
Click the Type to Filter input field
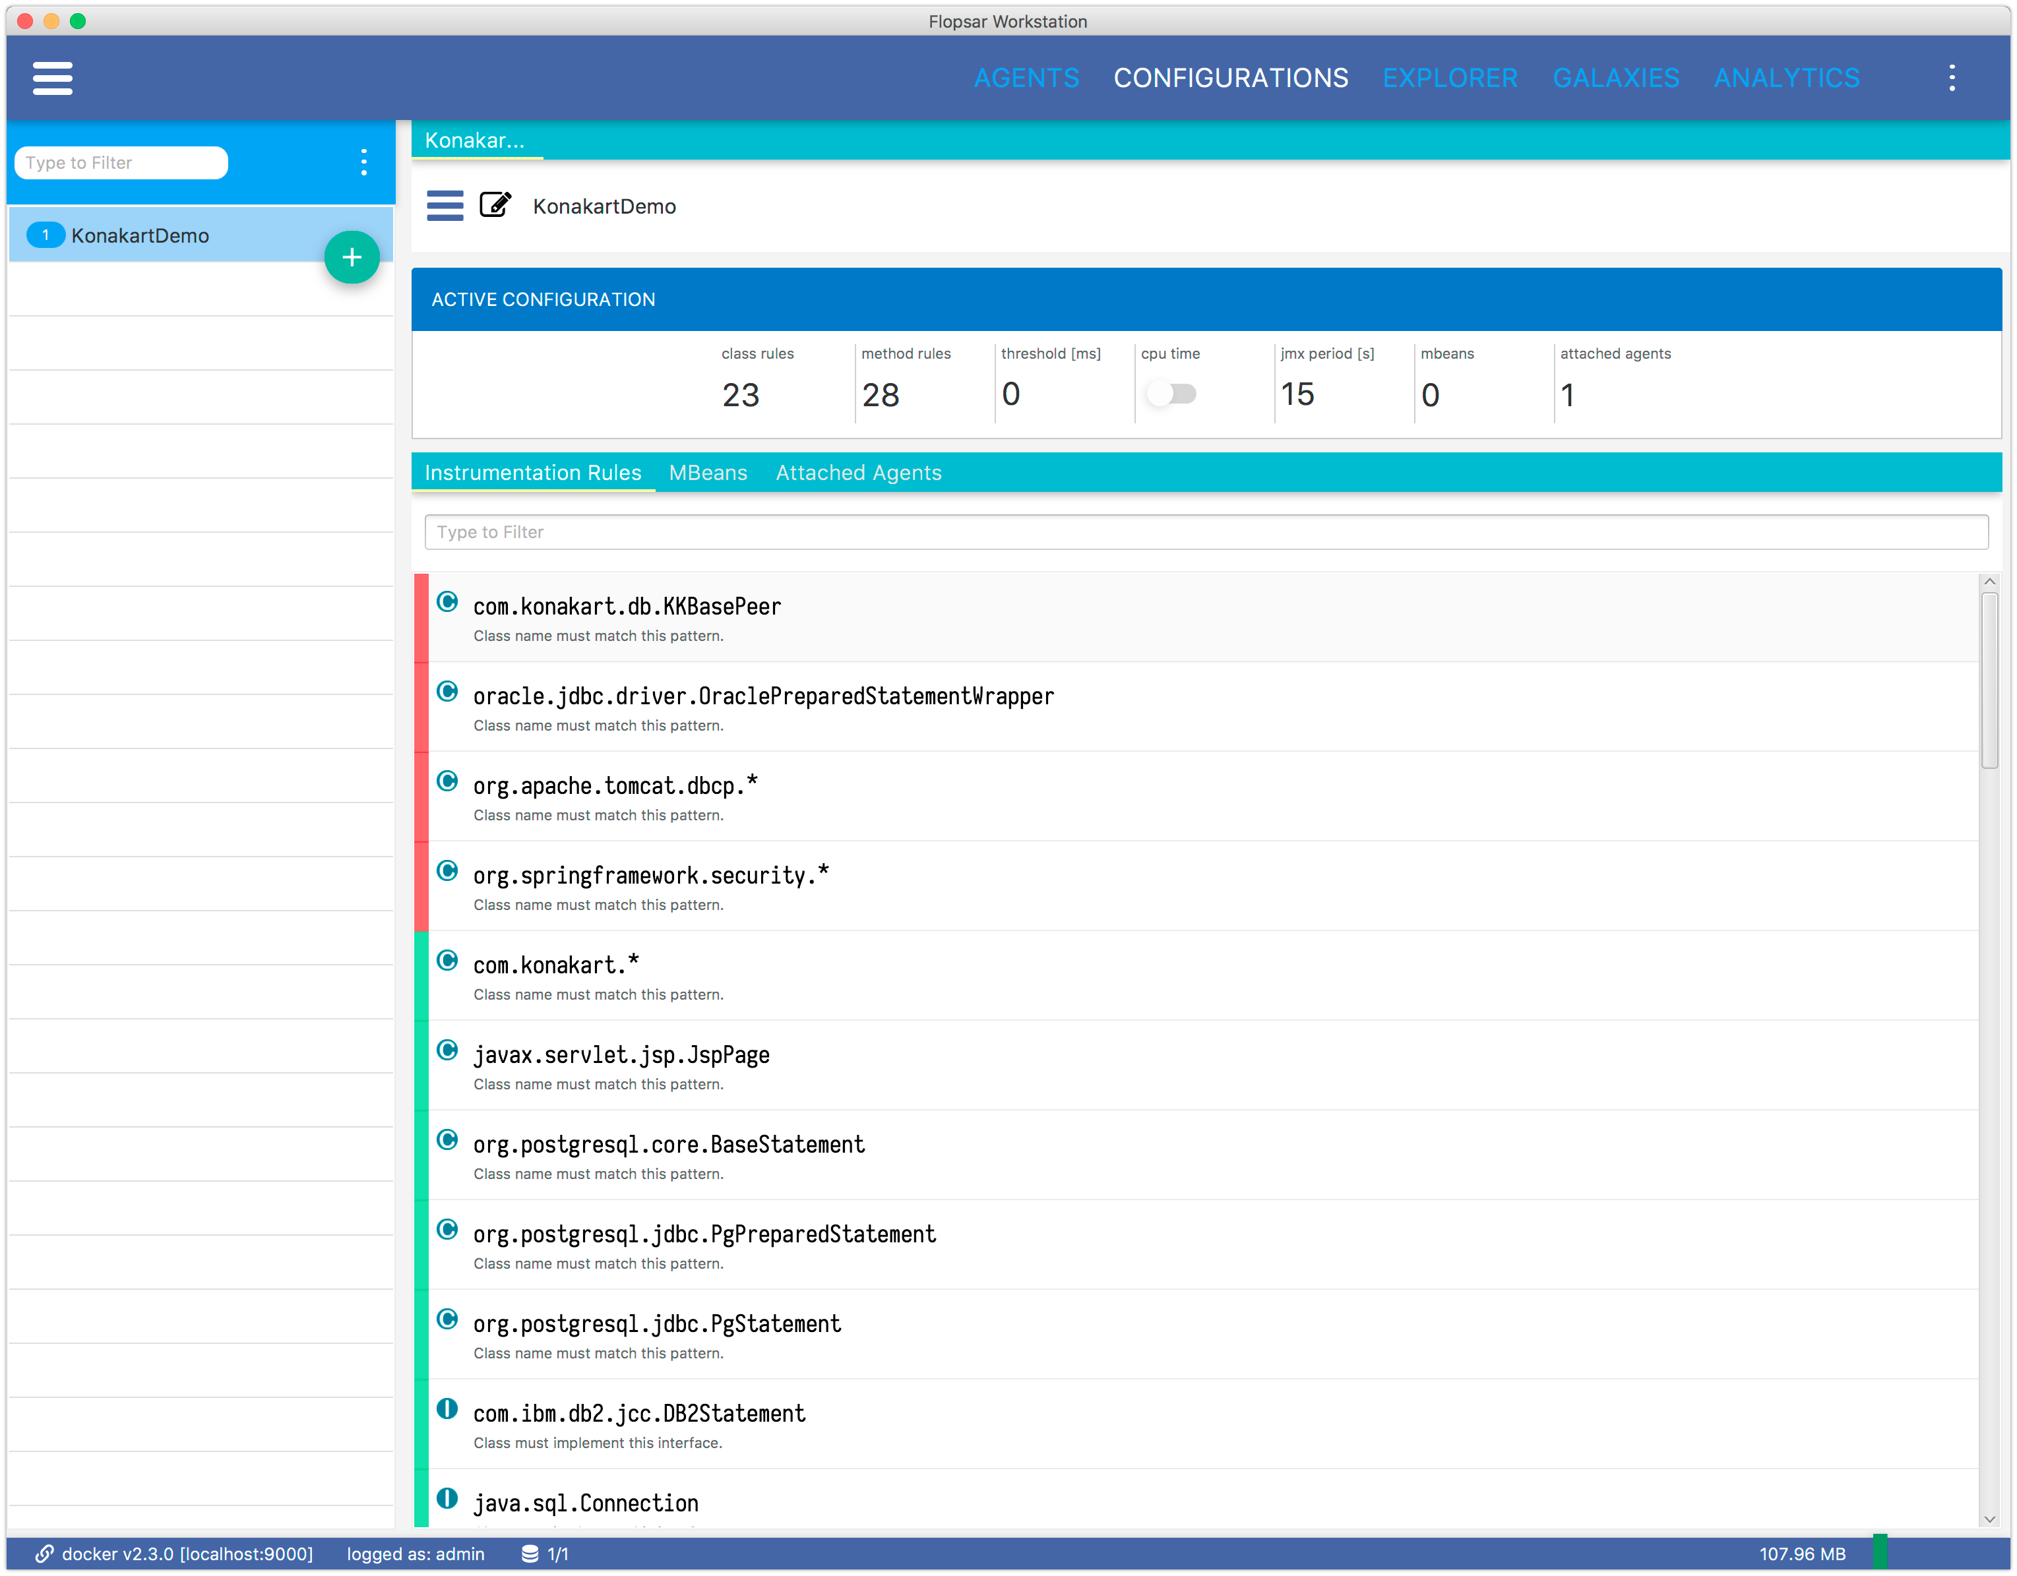(x=1203, y=532)
